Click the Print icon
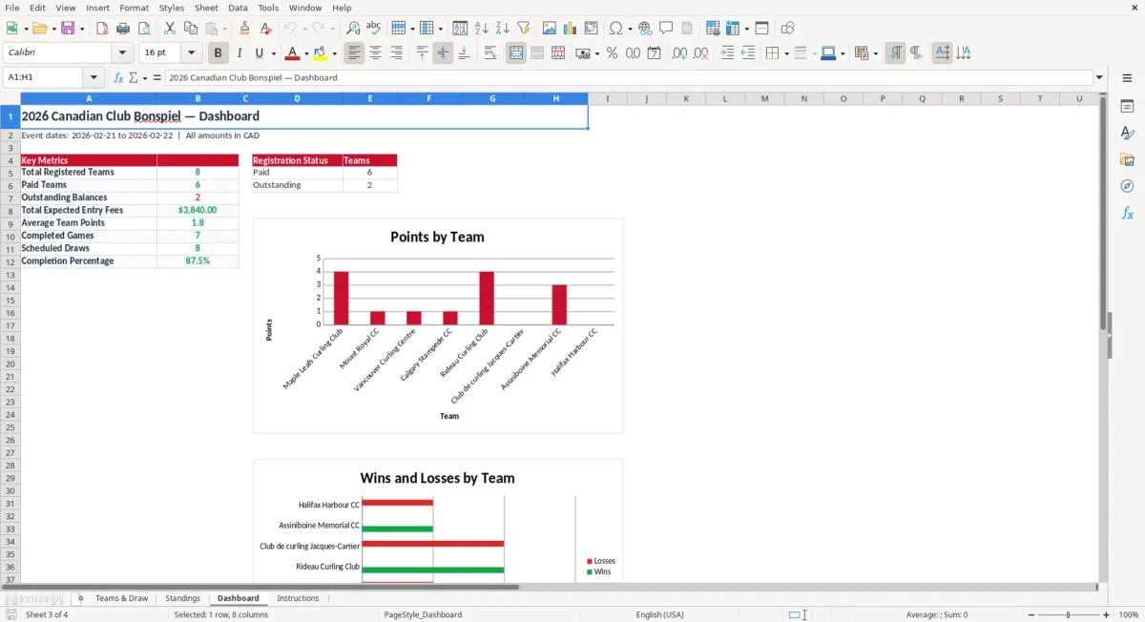1145x622 pixels. (123, 28)
